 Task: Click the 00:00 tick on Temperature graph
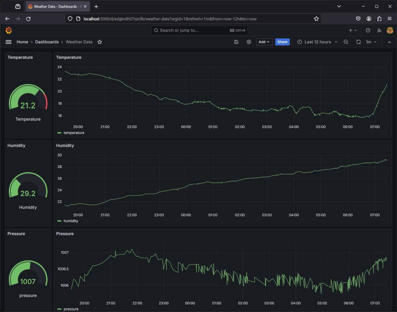click(x=186, y=127)
